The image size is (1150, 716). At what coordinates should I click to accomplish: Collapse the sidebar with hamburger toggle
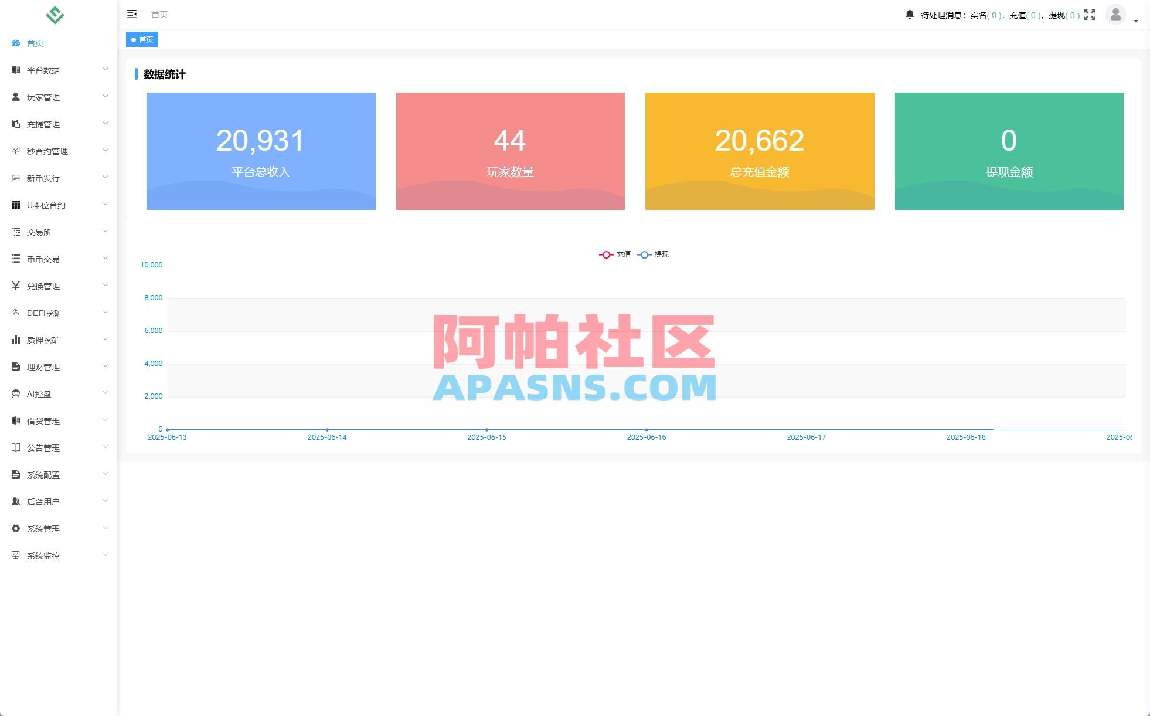pyautogui.click(x=132, y=14)
